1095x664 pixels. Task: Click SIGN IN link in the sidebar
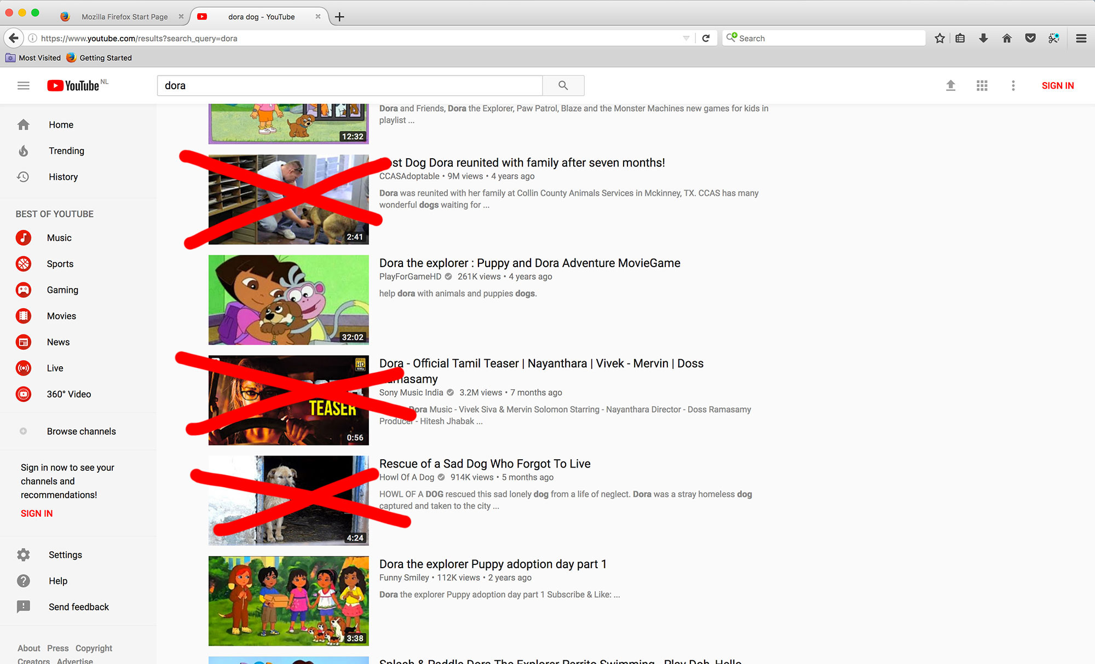37,513
